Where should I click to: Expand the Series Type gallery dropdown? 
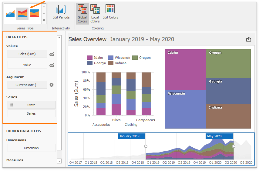(44, 21)
